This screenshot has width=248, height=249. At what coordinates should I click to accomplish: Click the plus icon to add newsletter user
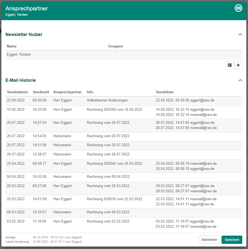[x=238, y=65]
